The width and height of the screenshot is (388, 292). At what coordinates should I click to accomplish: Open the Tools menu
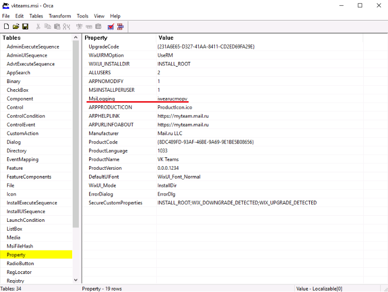82,16
